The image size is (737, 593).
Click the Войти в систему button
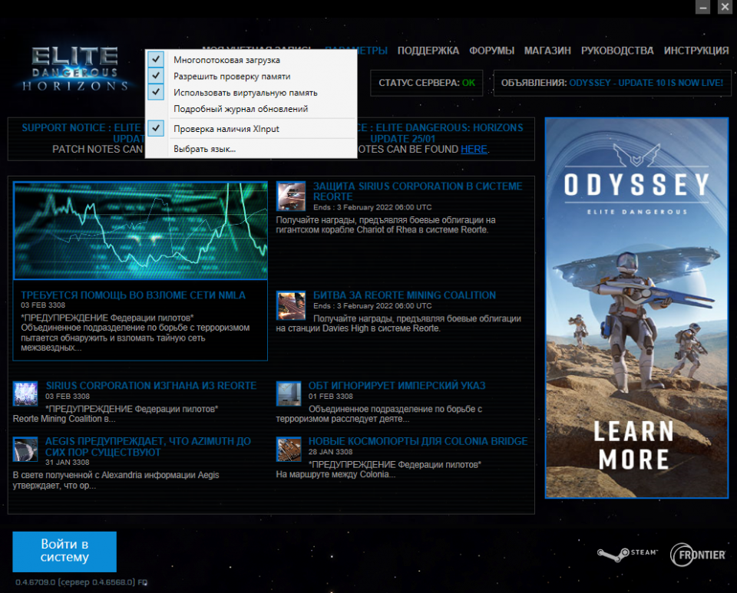(x=64, y=552)
